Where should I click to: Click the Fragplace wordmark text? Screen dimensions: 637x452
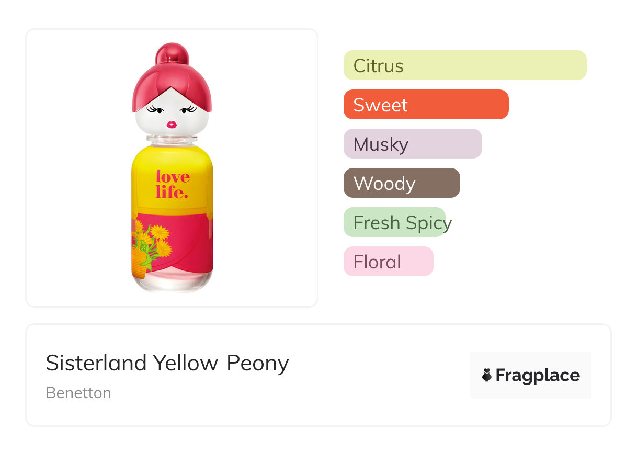pyautogui.click(x=538, y=375)
